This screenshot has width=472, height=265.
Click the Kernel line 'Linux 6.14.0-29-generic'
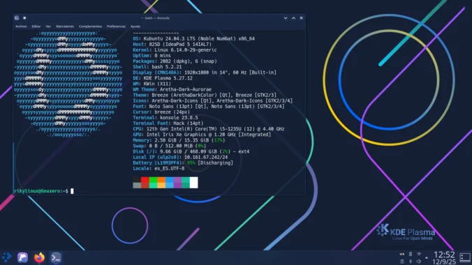pos(186,50)
